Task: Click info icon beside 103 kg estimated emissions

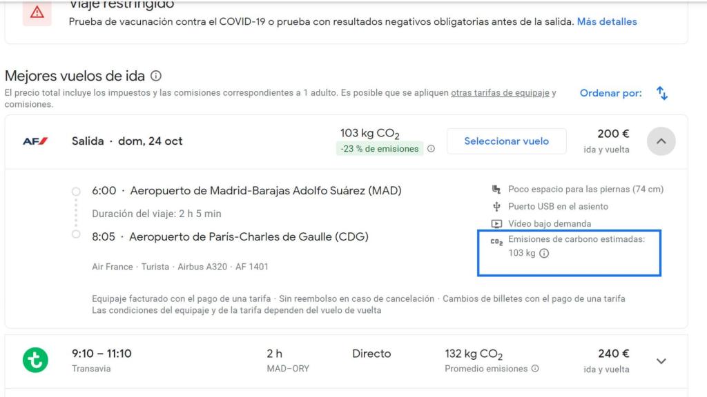Action: point(545,253)
